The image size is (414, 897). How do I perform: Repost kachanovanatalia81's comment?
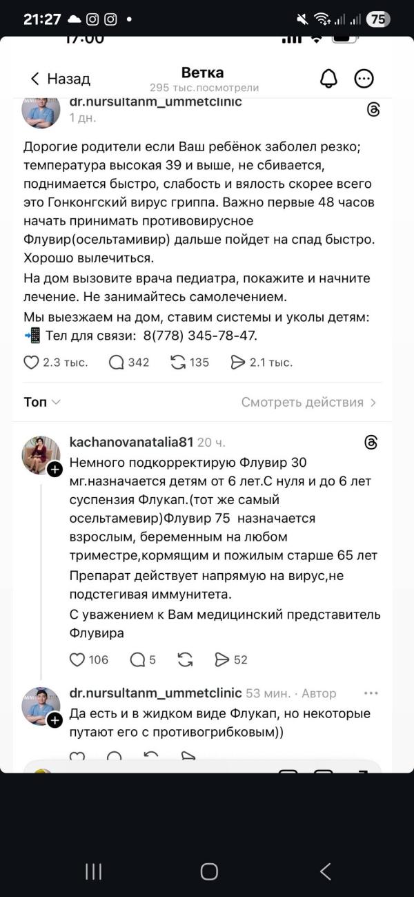click(185, 659)
